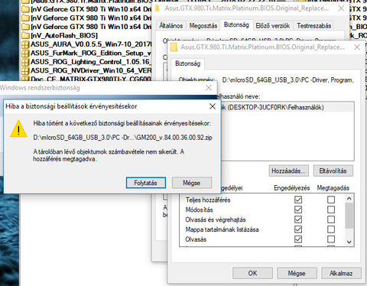The width and height of the screenshot is (367, 286).
Task: Click folder icon in permissions dialog title bar
Action: 174,47
